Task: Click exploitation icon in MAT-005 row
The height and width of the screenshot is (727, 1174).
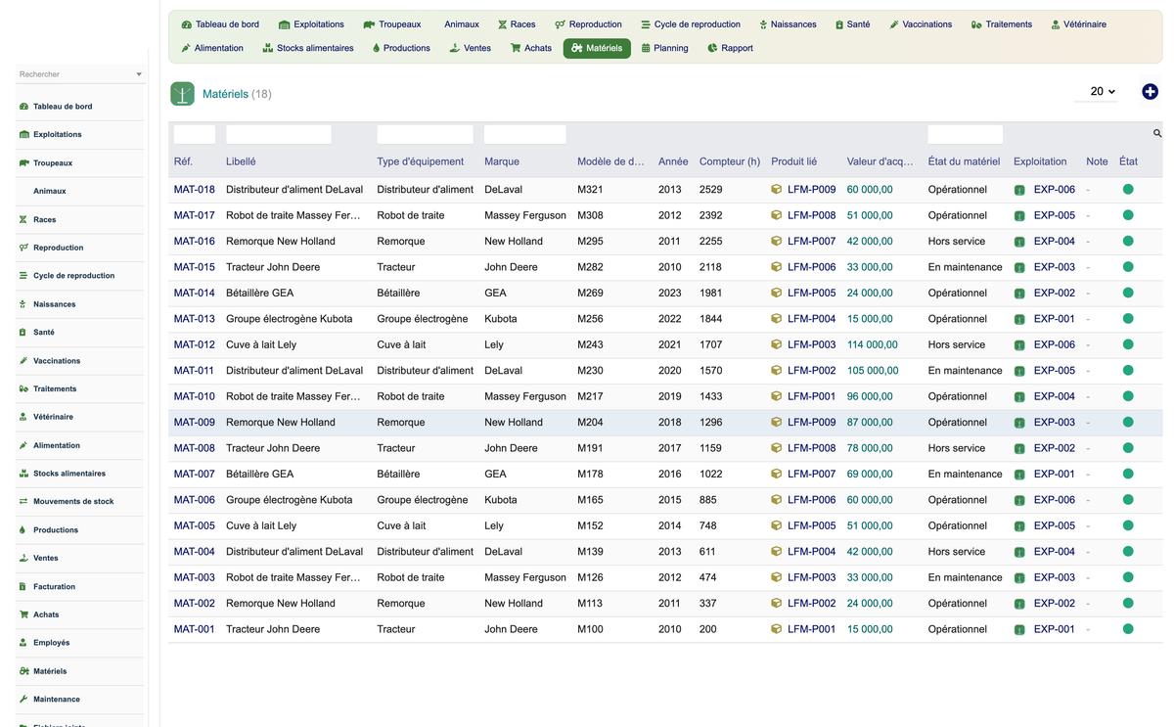Action: pyautogui.click(x=1019, y=525)
